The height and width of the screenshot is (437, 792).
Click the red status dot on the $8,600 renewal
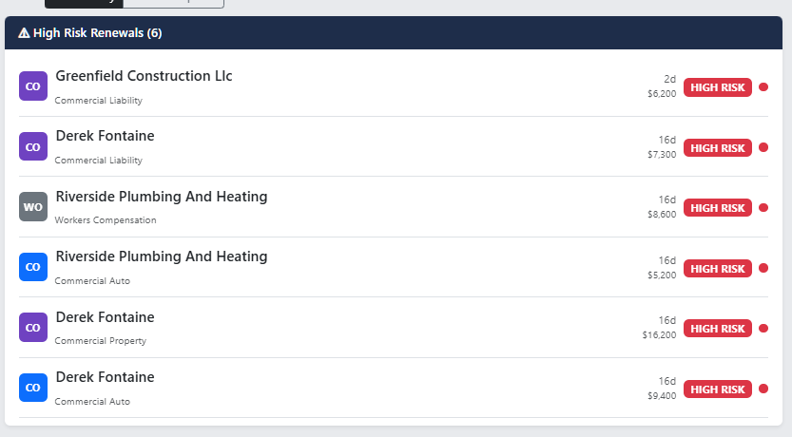point(763,208)
